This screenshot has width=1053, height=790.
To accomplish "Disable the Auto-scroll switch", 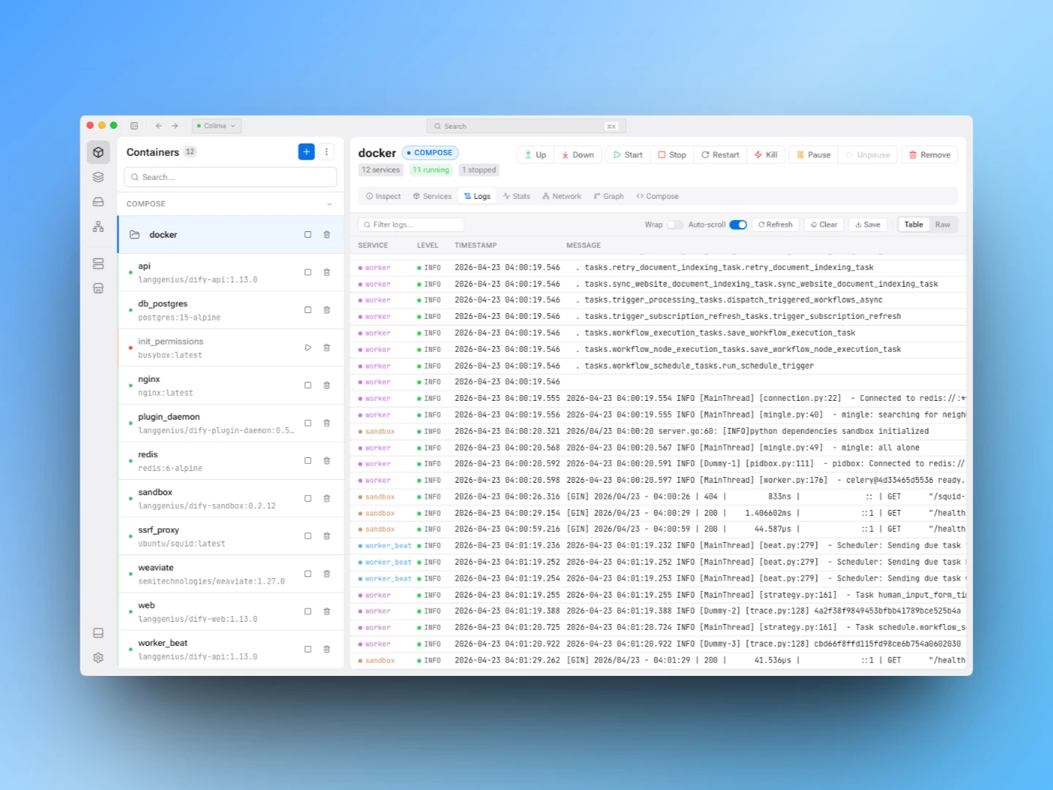I will 738,225.
